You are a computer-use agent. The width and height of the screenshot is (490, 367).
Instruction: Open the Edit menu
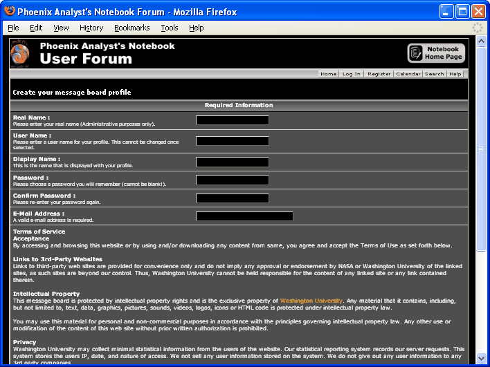pos(36,28)
